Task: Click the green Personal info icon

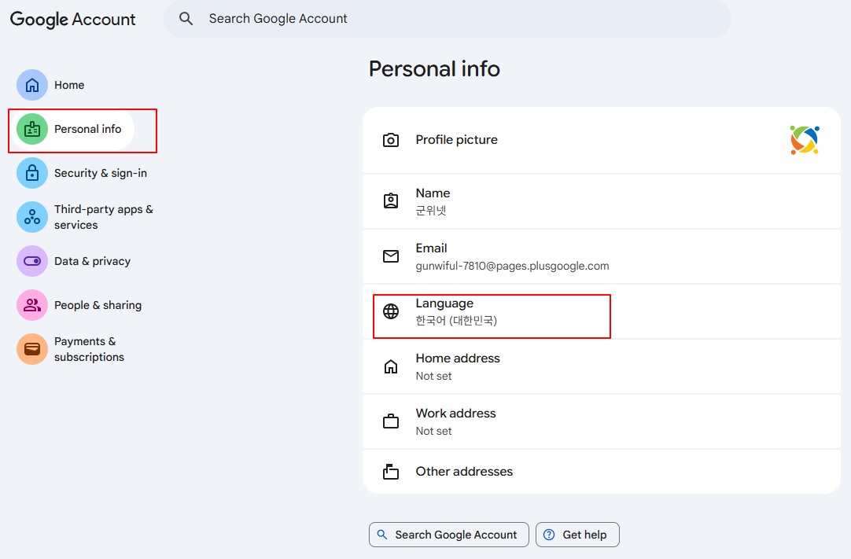Action: [32, 129]
